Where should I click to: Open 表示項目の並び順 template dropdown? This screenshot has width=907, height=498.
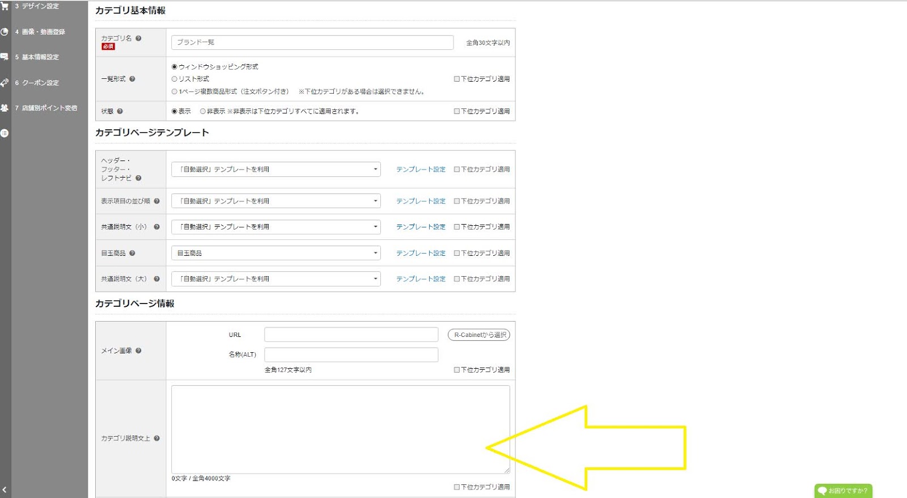click(276, 201)
